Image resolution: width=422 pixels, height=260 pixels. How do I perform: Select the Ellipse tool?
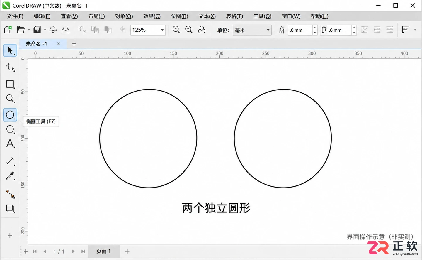click(x=10, y=115)
